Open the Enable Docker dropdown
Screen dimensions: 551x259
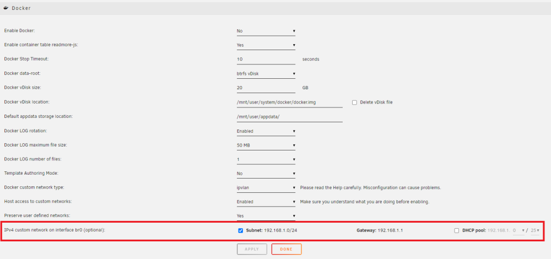pyautogui.click(x=266, y=31)
